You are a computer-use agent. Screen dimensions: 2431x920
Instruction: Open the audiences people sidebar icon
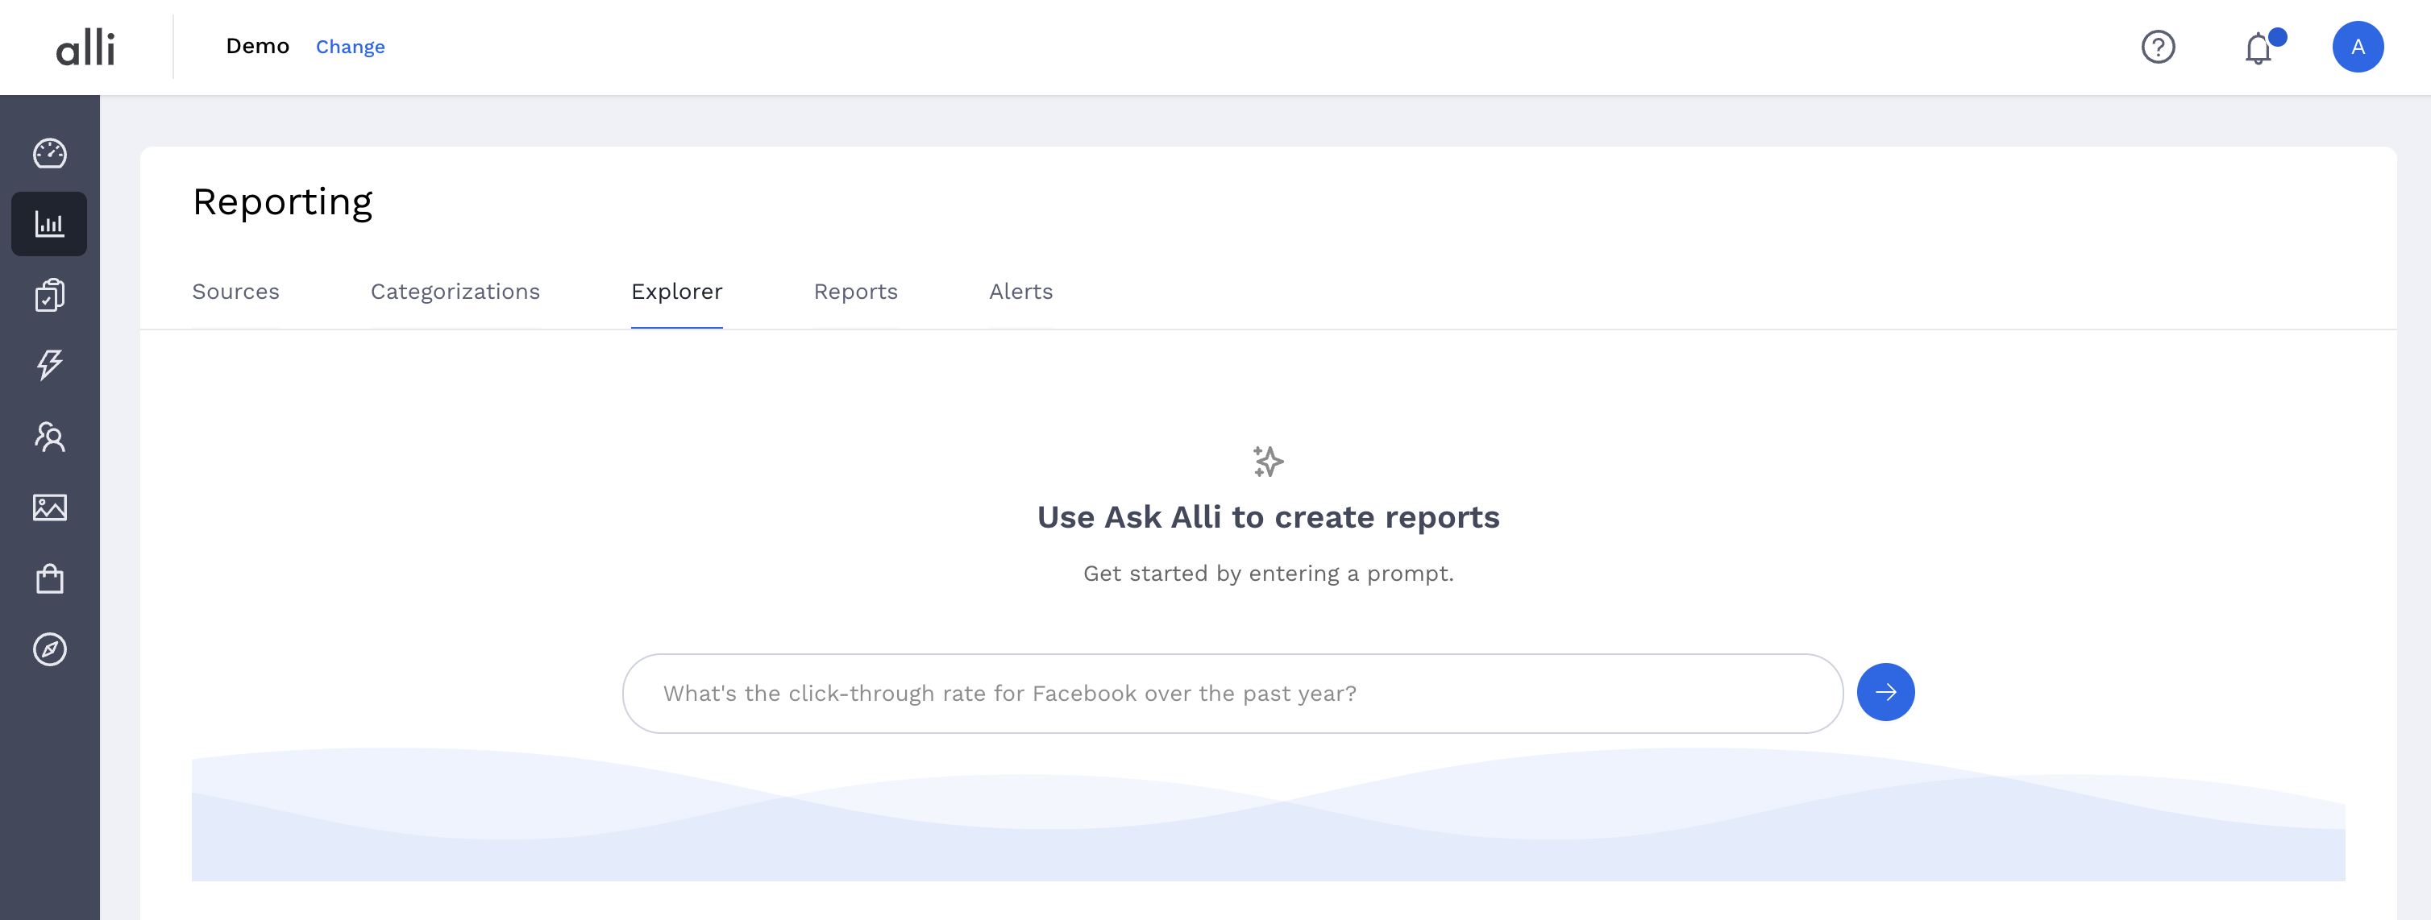[x=50, y=436]
